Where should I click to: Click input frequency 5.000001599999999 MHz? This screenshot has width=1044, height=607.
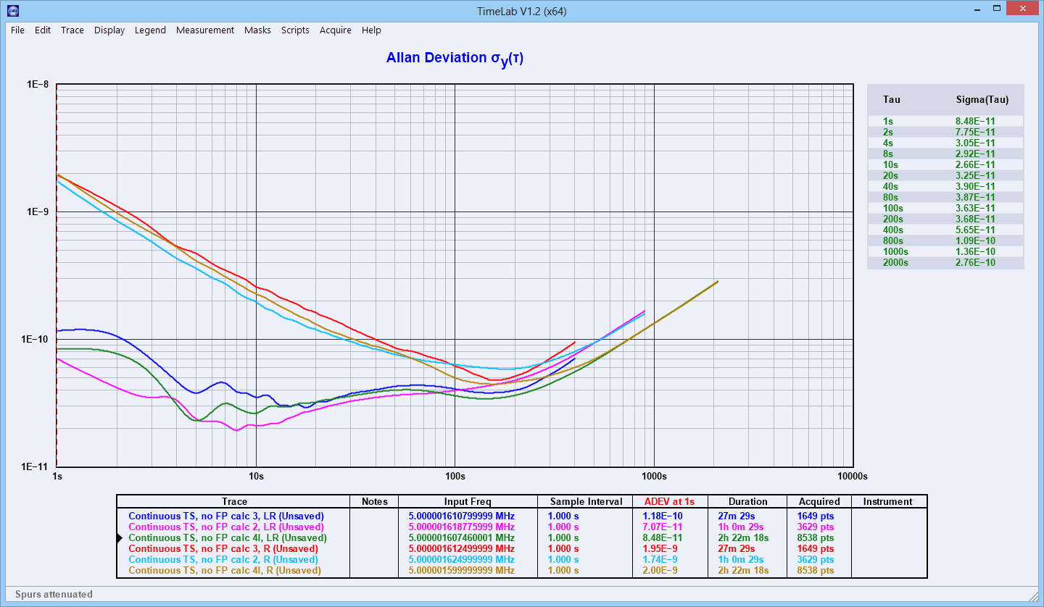462,571
